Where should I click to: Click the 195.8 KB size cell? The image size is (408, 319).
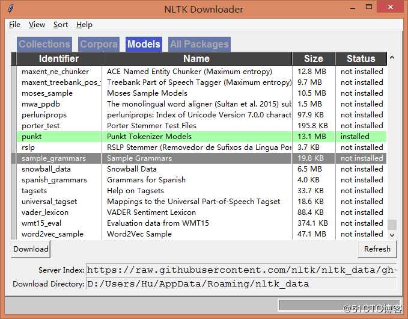312,126
